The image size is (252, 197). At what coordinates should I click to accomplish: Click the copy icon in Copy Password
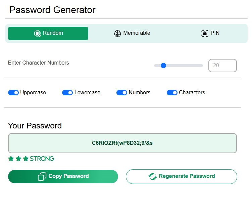pos(42,177)
